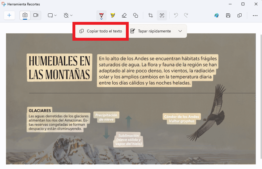The image size is (262, 169).
Task: Redo the last edit
Action: point(186,15)
